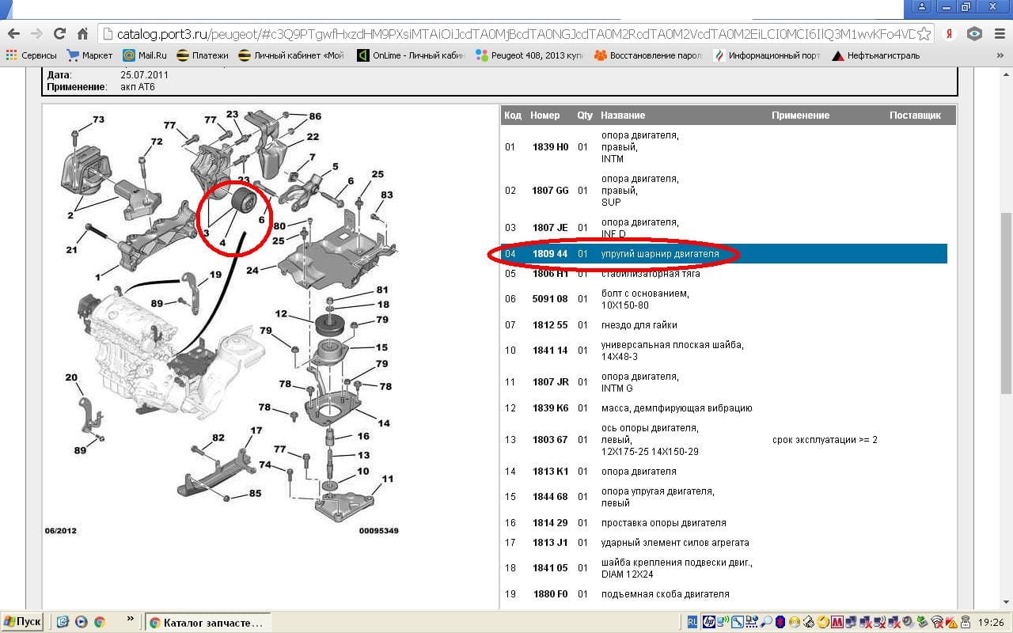1013x633 pixels.
Task: Open the browser home page
Action: pos(82,33)
